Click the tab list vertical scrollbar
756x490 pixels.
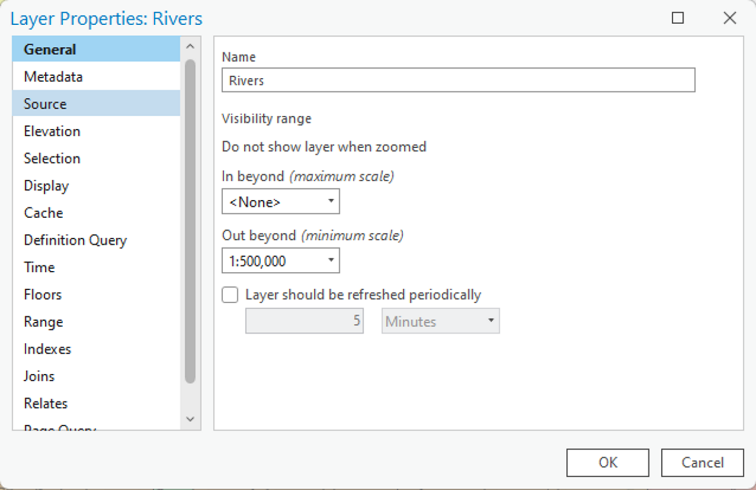(190, 221)
